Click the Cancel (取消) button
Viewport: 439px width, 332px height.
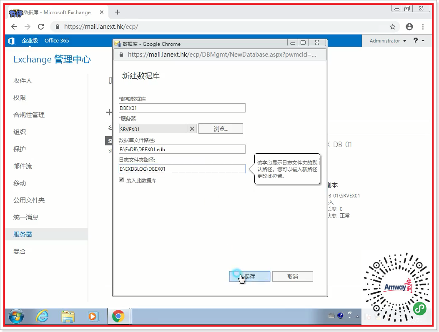click(x=293, y=276)
